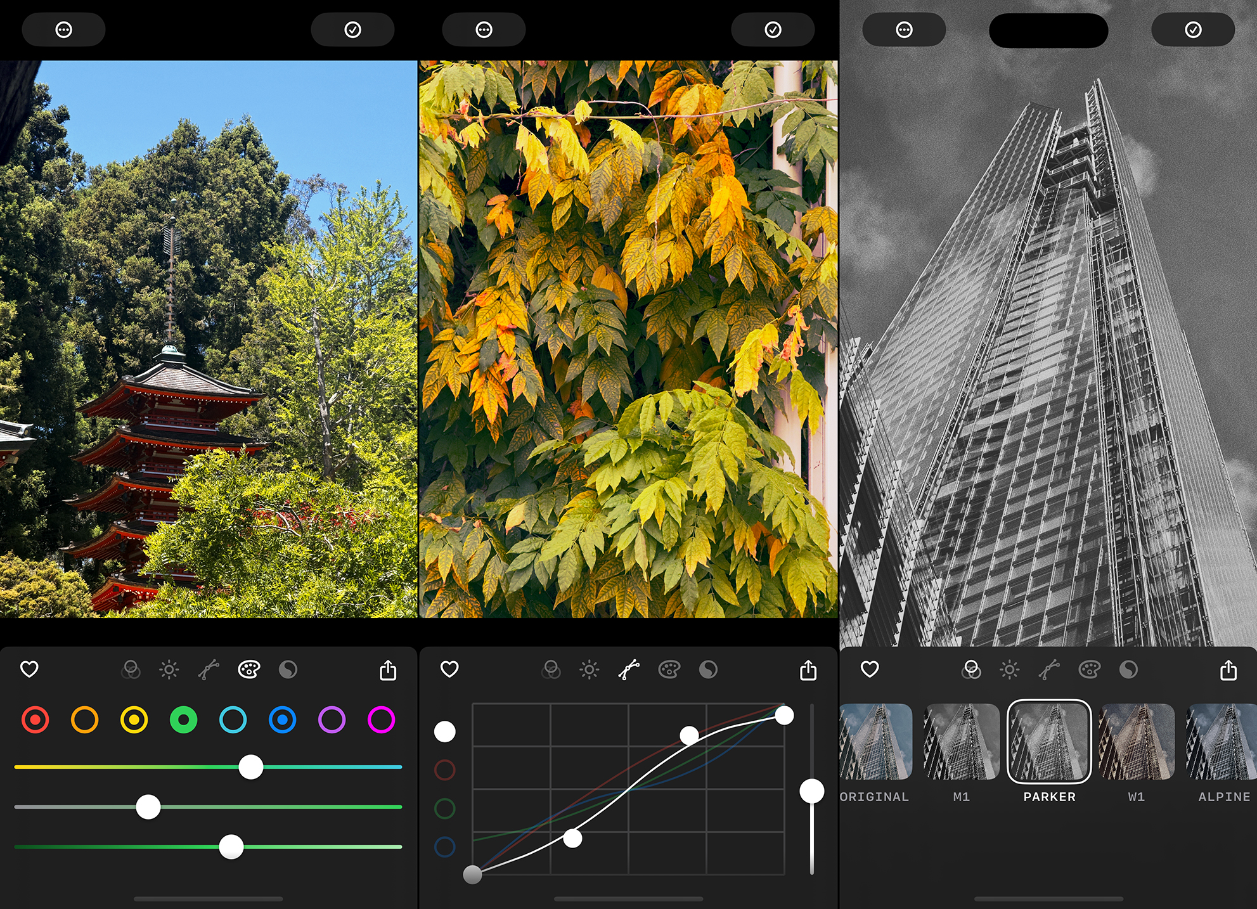Apply the ALPINE filter thumbnail
Screen dimensions: 1257x909
pos(1222,742)
